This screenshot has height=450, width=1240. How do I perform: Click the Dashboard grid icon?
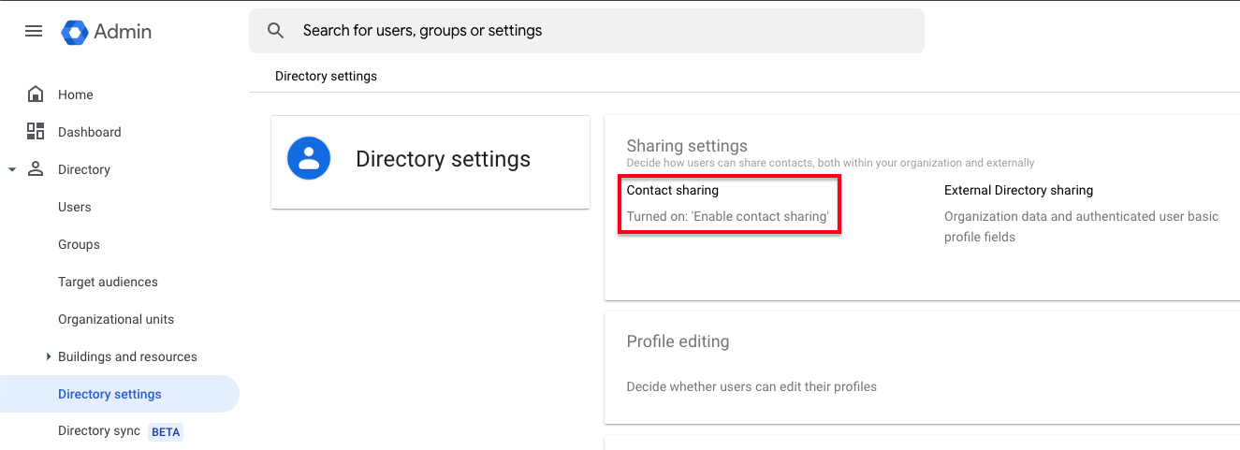36,132
